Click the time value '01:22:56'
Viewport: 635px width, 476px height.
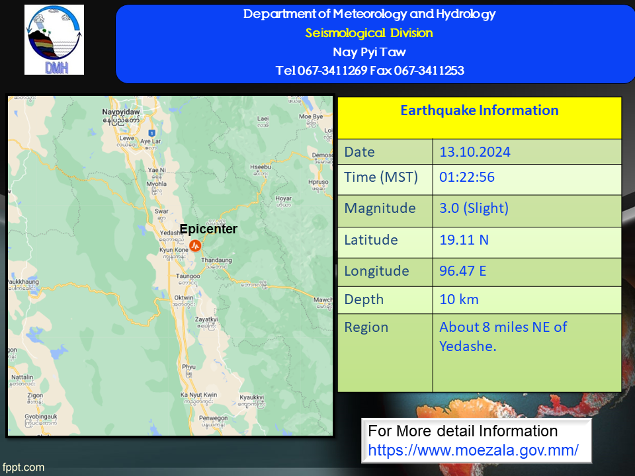click(x=467, y=177)
